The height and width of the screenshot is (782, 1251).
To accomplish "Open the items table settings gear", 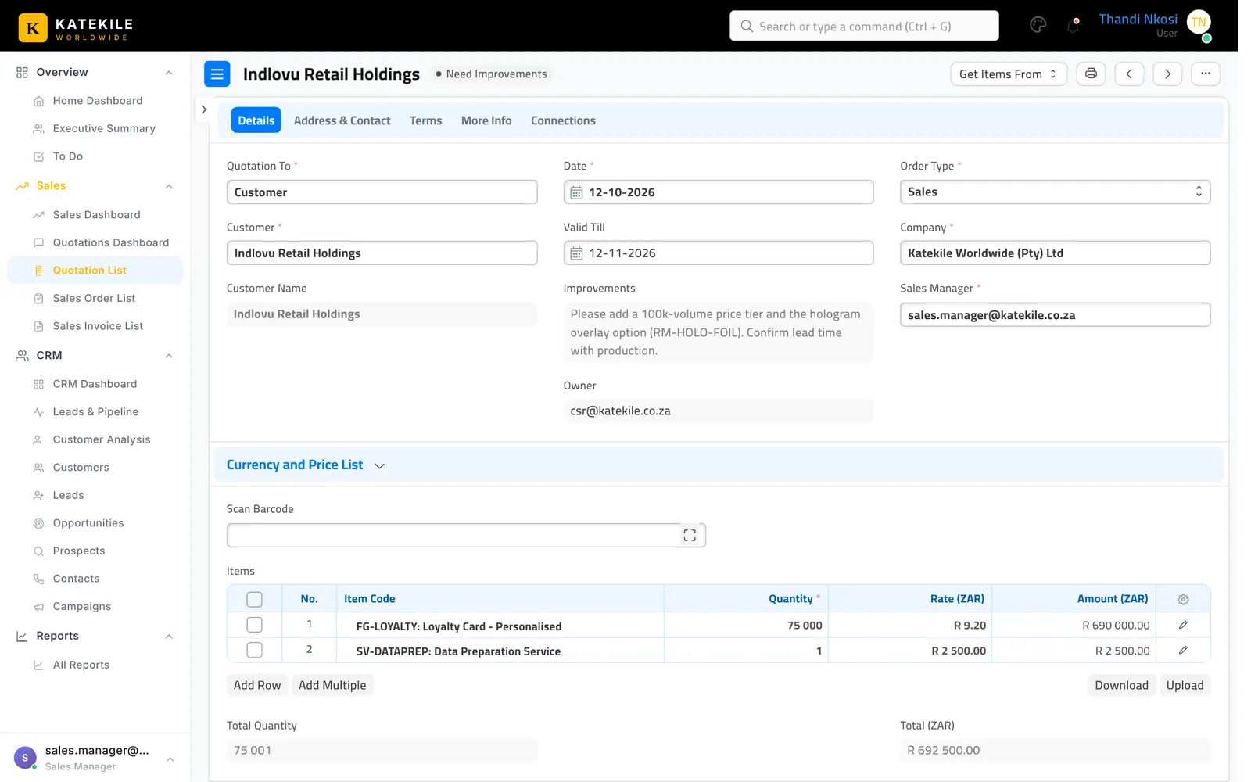I will 1183,599.
